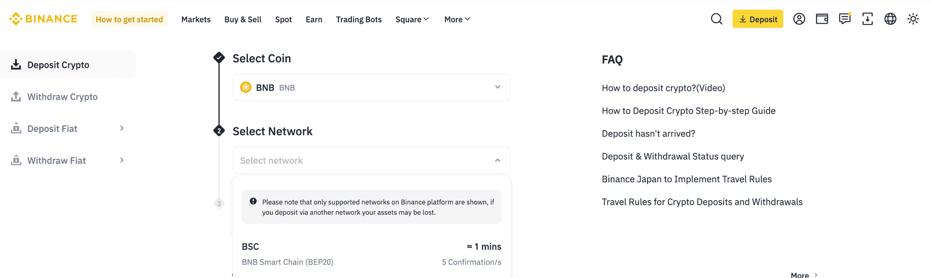The height and width of the screenshot is (278, 932).
Task: Open the chat messages icon
Action: tap(845, 19)
